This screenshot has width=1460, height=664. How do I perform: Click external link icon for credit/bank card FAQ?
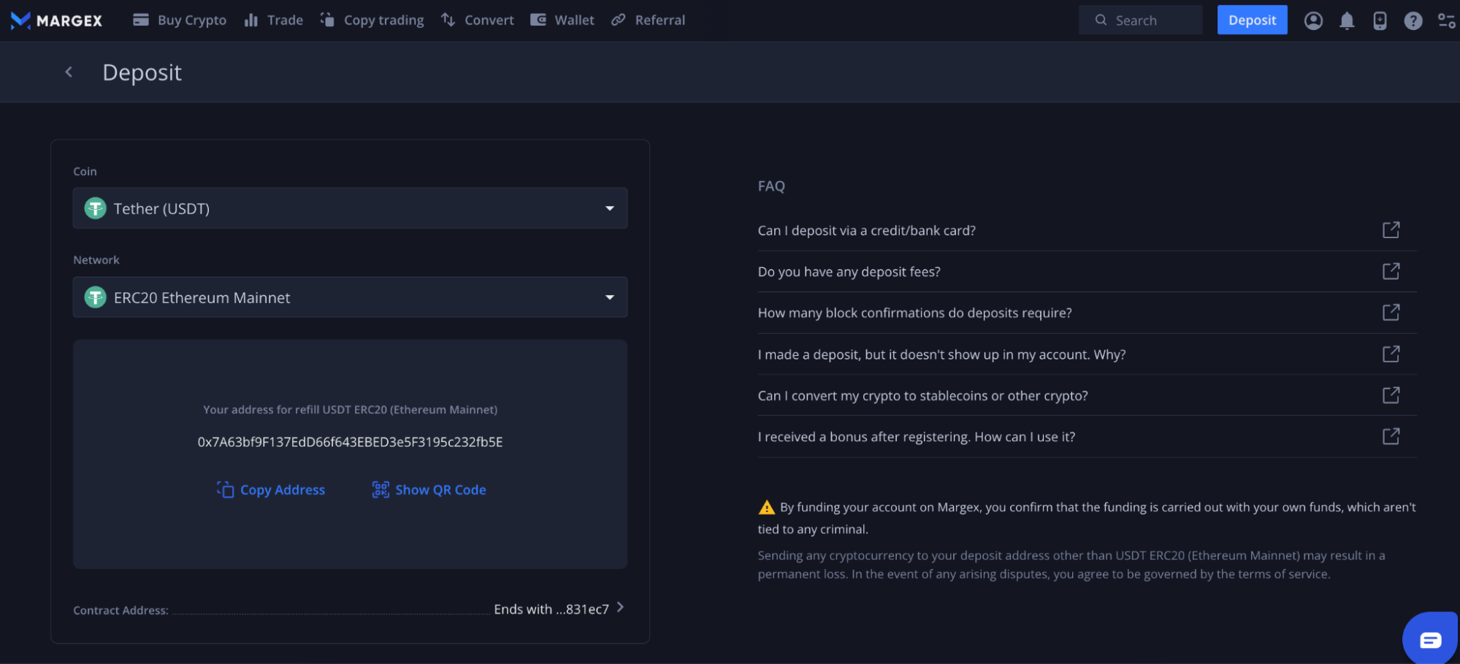point(1391,230)
